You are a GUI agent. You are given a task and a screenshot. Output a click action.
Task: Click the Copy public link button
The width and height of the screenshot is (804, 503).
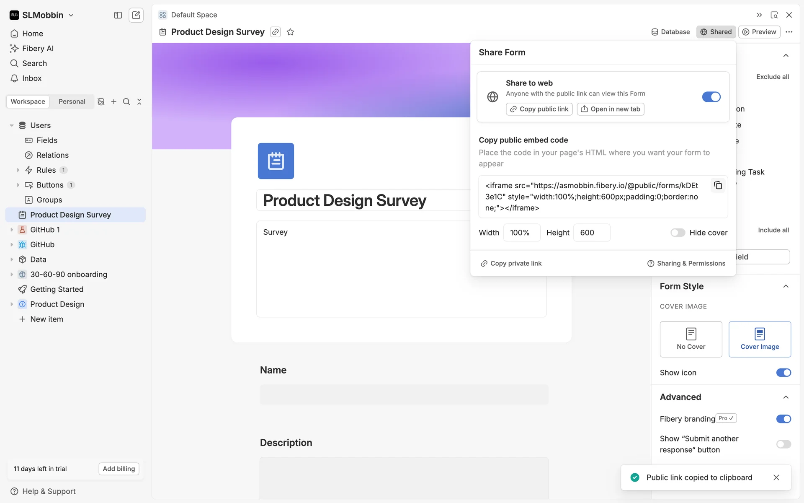[539, 109]
